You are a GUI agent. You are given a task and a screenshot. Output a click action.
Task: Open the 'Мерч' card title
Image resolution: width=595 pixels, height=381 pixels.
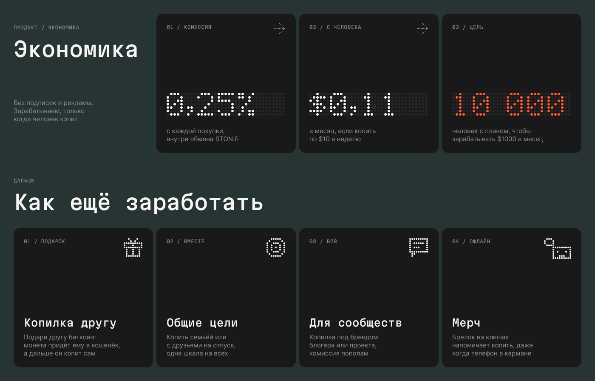[x=466, y=323]
